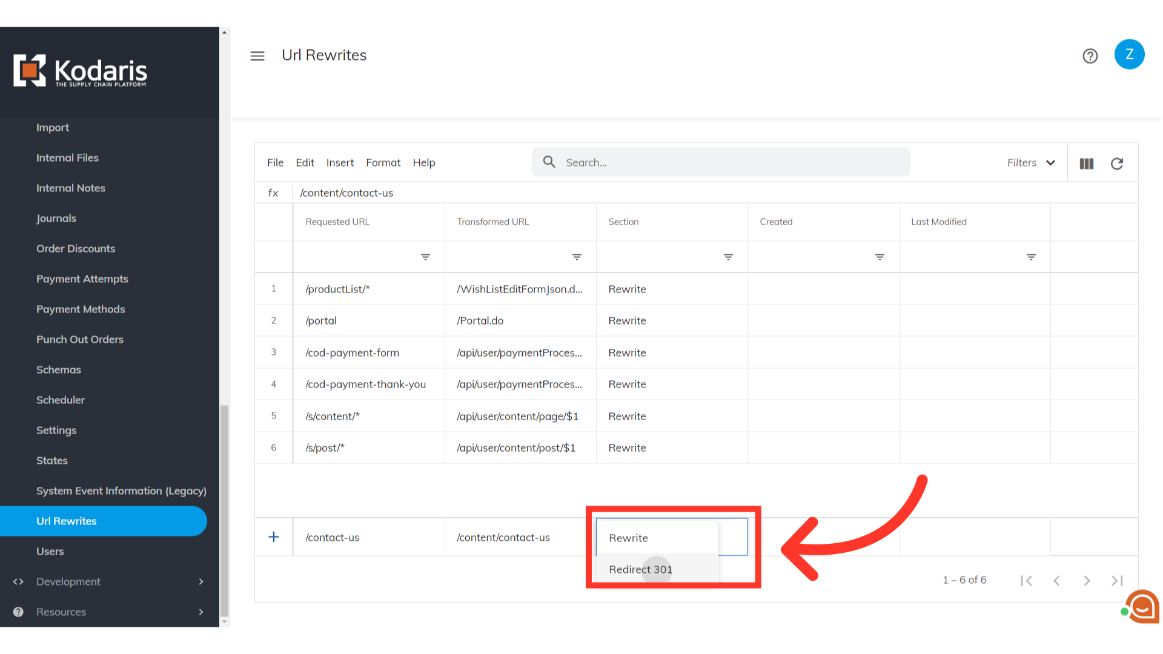
Task: Open Section column filter icon
Action: point(729,257)
